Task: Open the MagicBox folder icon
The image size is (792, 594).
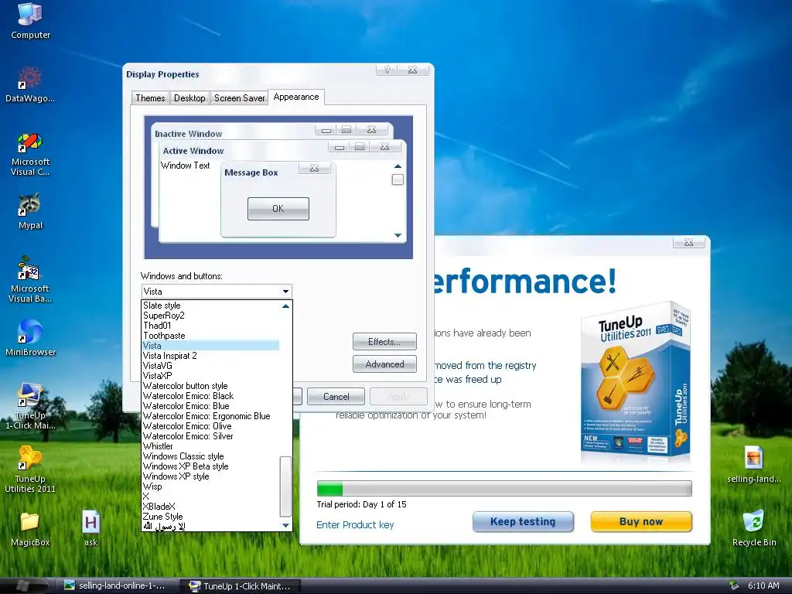Action: tap(30, 529)
